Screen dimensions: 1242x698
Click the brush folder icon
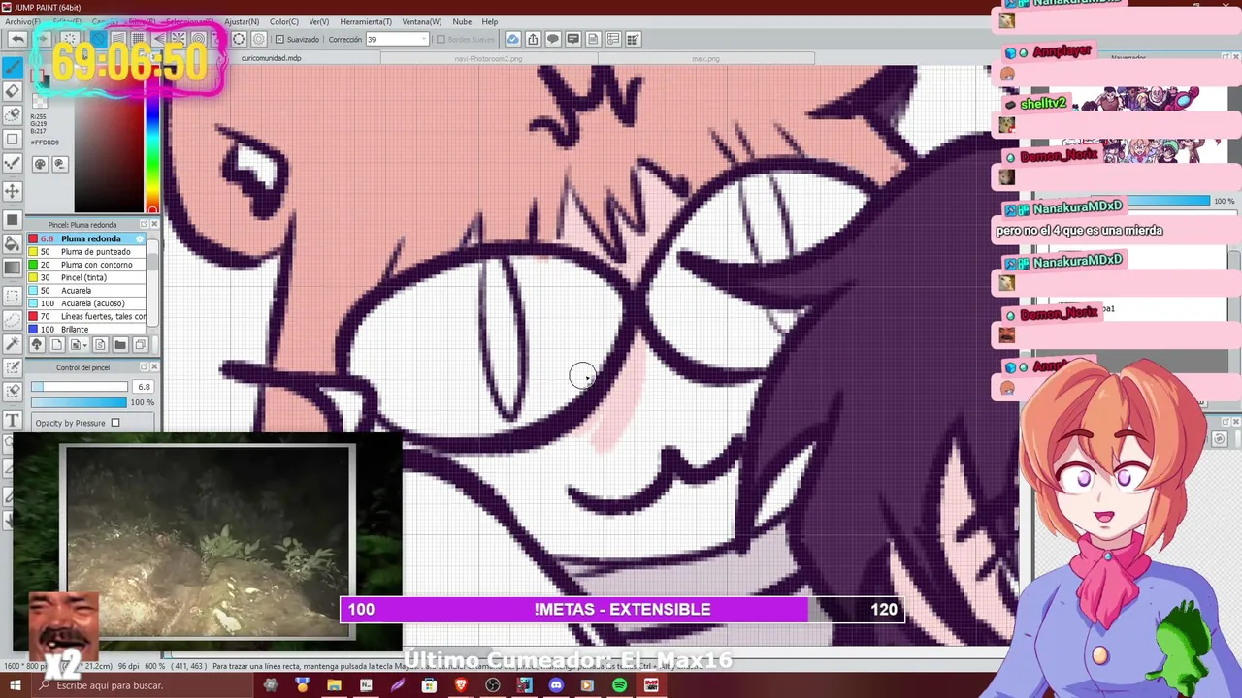pos(120,344)
